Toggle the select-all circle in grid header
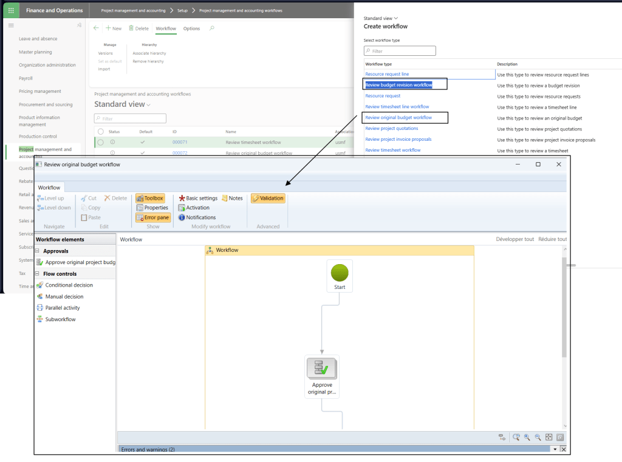Image resolution: width=622 pixels, height=462 pixels. pos(100,131)
